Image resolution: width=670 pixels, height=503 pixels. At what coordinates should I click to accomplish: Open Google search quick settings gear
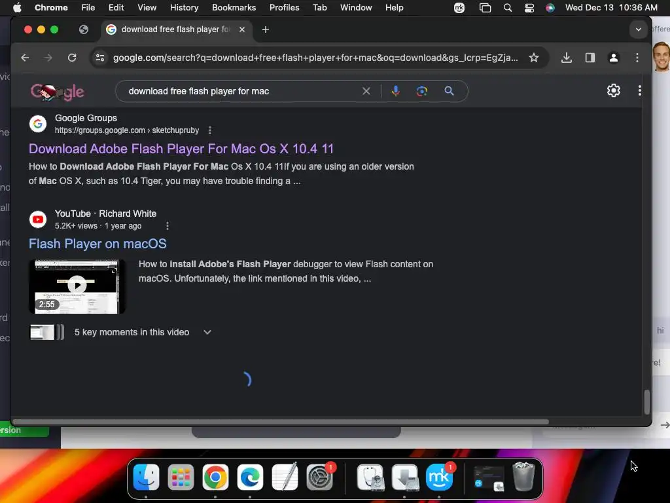point(614,90)
